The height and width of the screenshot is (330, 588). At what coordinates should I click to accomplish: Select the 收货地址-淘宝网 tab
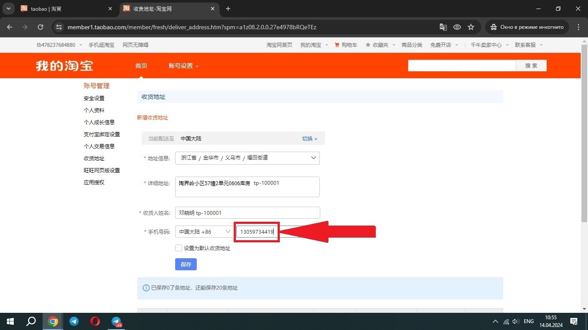[169, 9]
